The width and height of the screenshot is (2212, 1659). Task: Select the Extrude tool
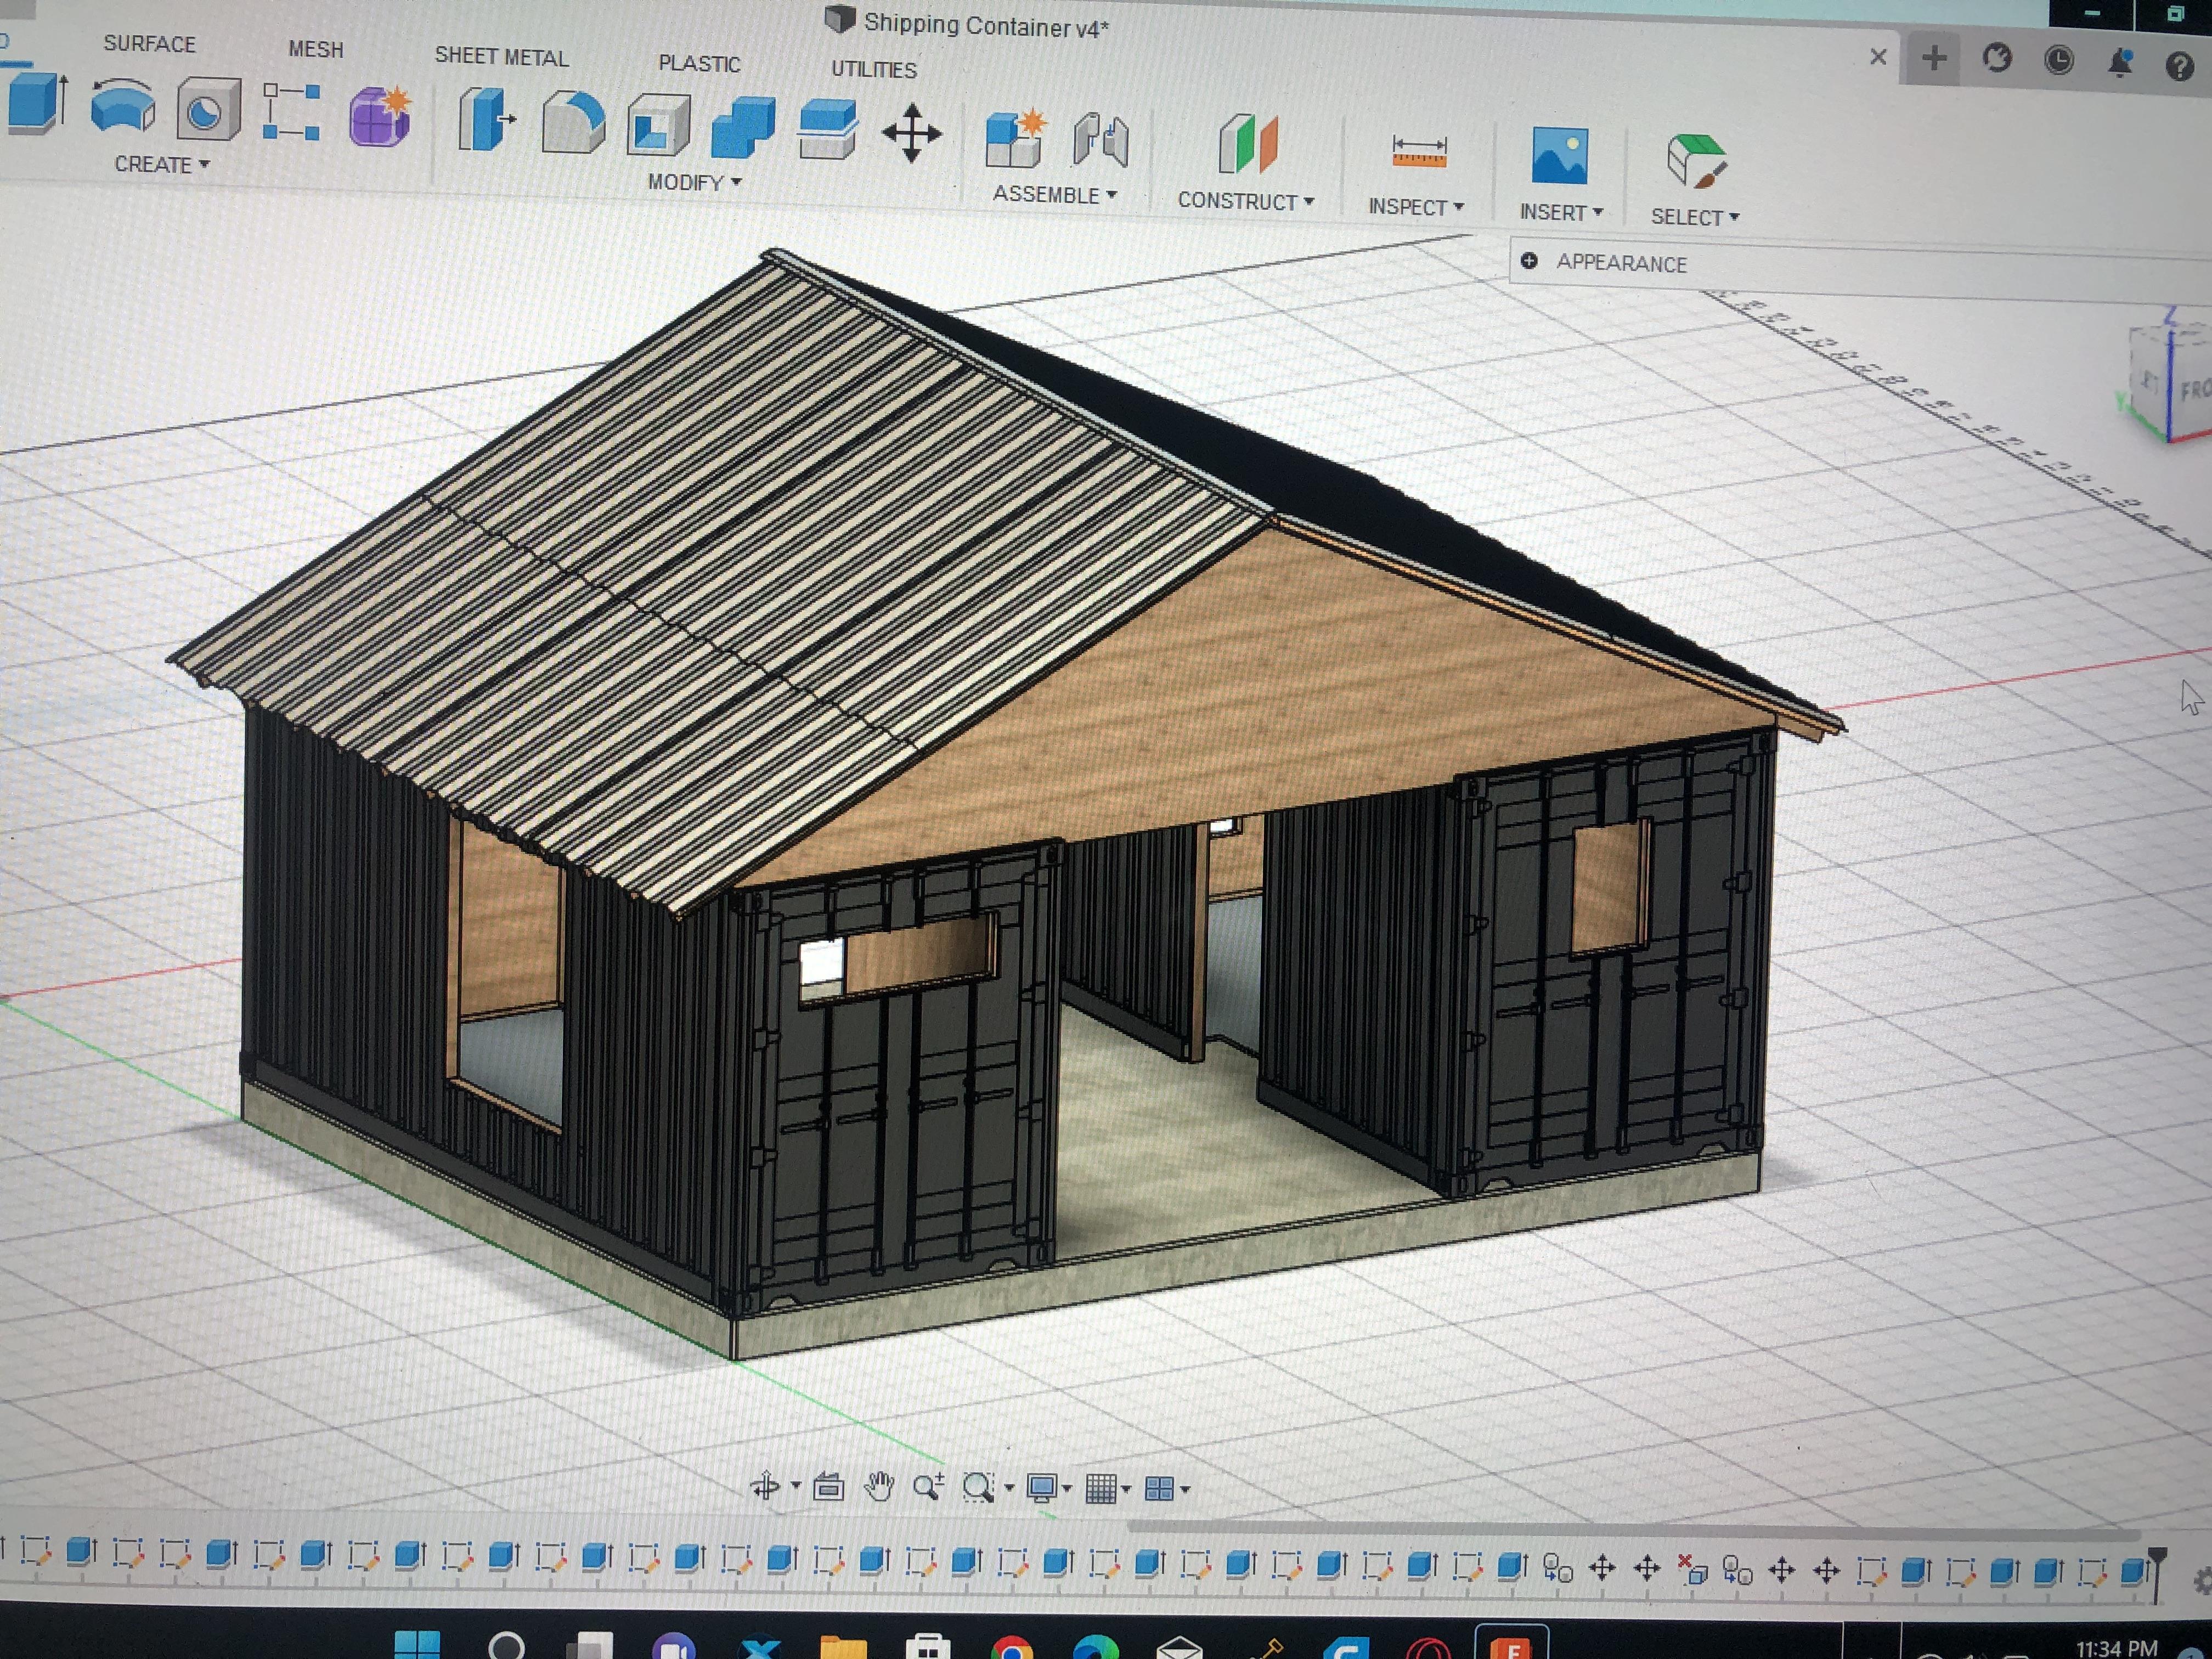pyautogui.click(x=38, y=103)
